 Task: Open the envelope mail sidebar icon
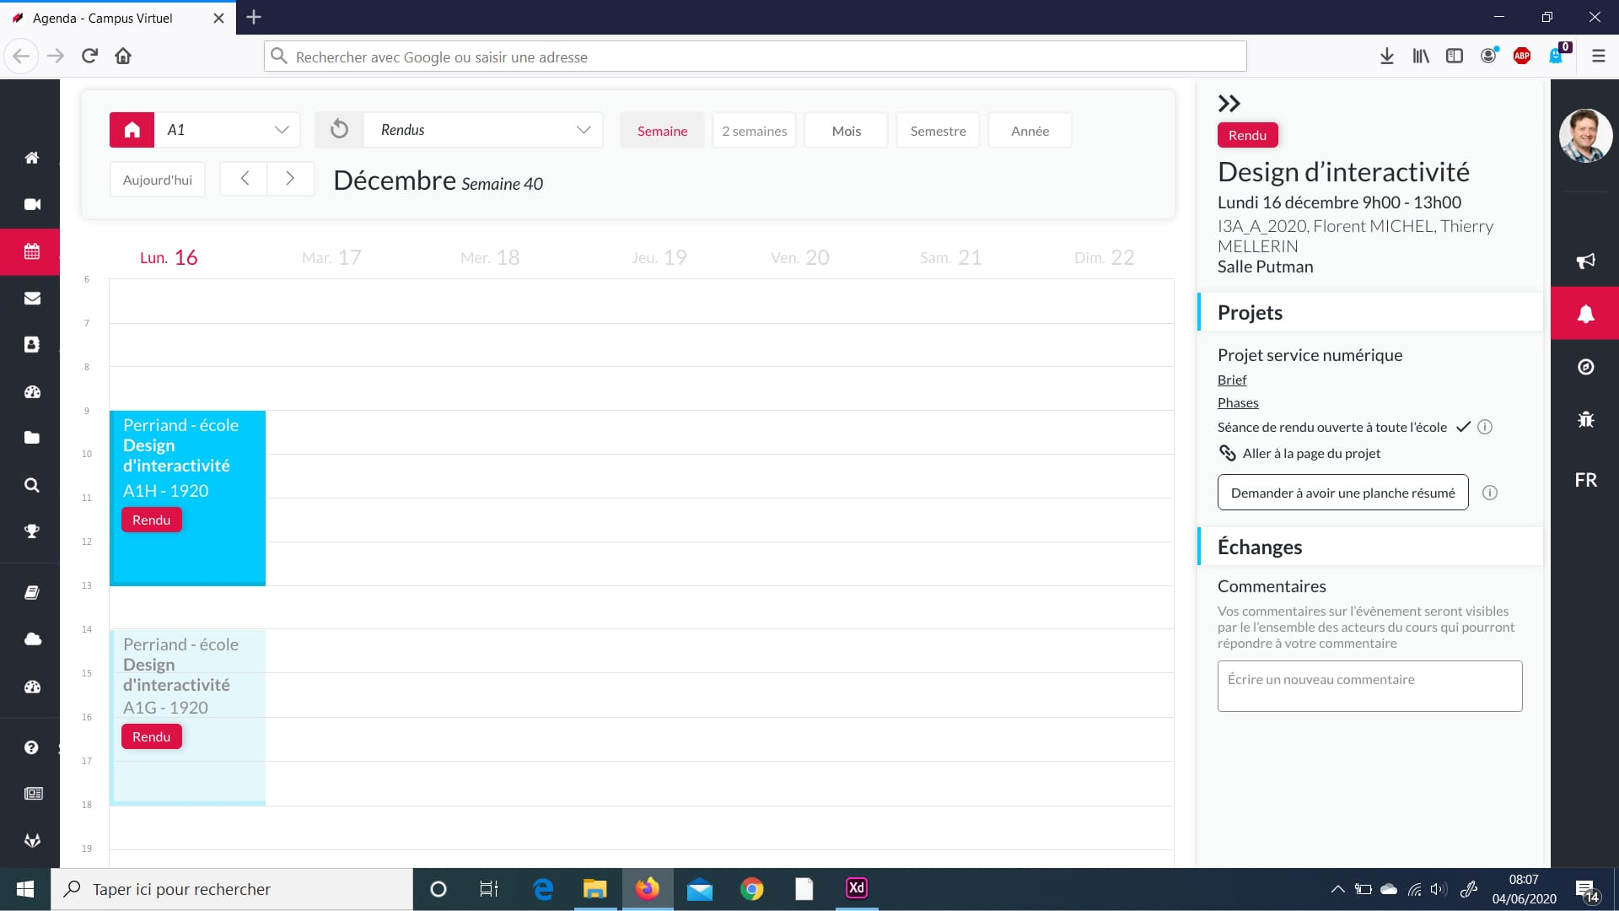point(32,298)
